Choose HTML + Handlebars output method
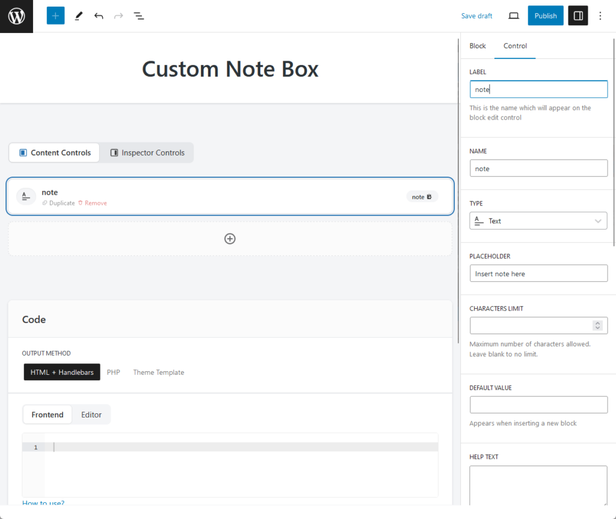Viewport: 616px width, 519px height. pyautogui.click(x=62, y=372)
